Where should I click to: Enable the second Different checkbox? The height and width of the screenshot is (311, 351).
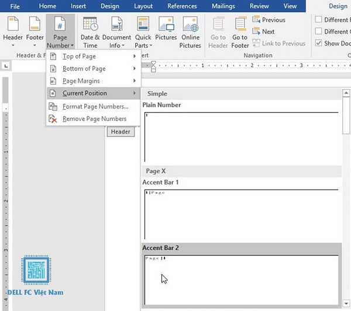click(318, 32)
